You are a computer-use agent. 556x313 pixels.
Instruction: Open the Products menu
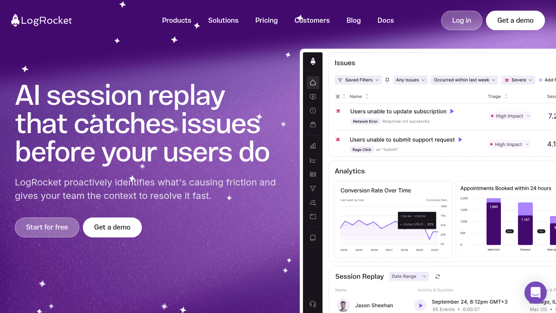177,20
